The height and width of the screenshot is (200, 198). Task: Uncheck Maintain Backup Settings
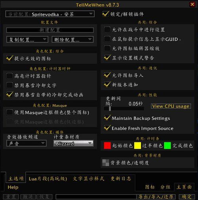click(x=107, y=118)
